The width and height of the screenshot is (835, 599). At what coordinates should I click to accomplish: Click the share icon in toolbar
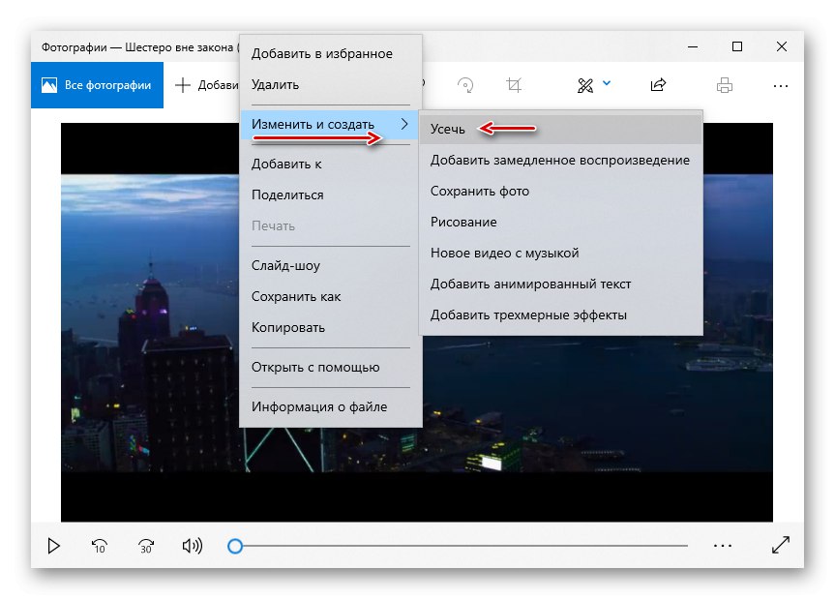click(658, 85)
